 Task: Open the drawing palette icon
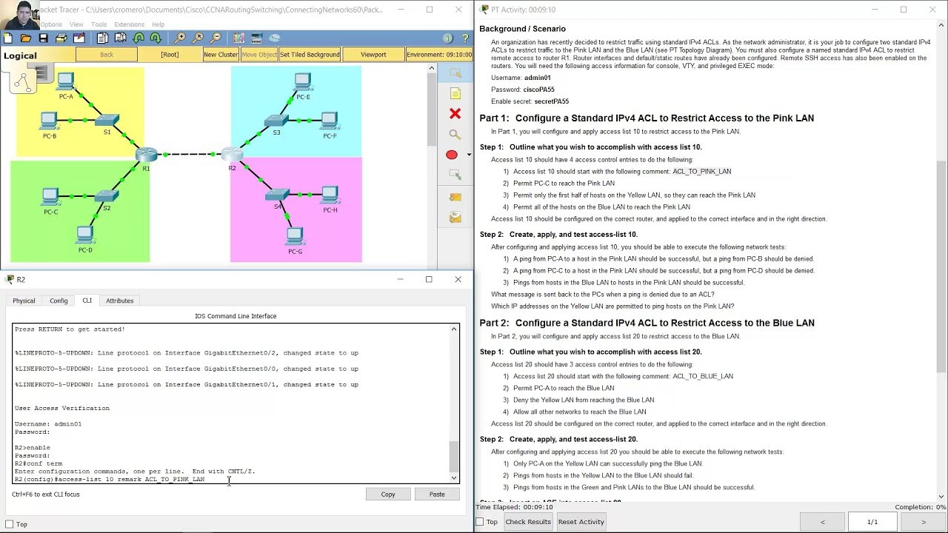tap(238, 38)
